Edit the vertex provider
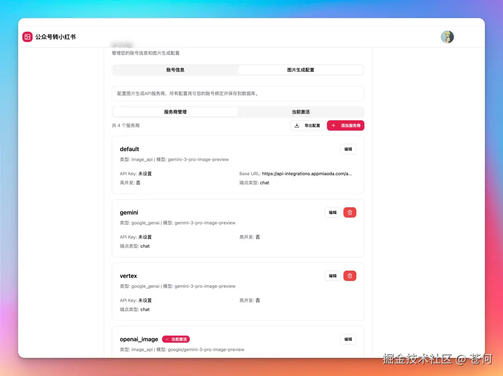503x376 pixels. click(x=333, y=276)
